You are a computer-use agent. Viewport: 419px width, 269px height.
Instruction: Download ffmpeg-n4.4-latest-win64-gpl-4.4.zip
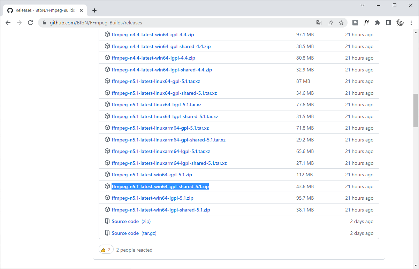(x=153, y=34)
